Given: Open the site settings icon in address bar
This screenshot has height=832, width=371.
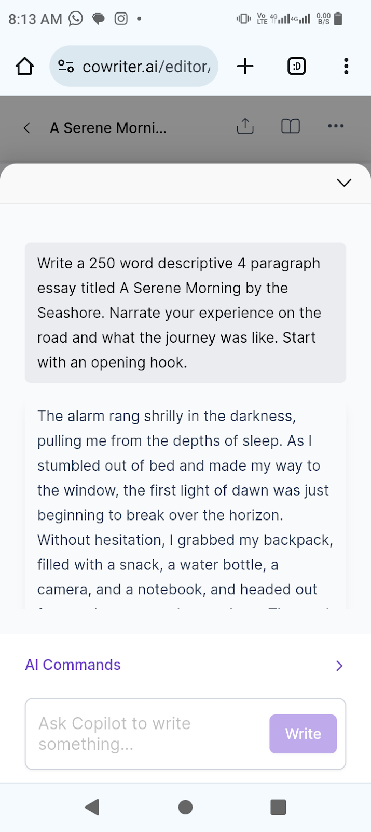Looking at the screenshot, I should pyautogui.click(x=66, y=67).
